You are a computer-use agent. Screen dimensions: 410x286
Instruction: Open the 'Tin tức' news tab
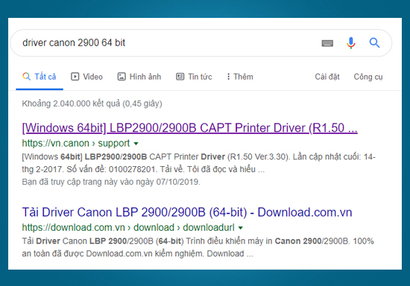coord(194,77)
